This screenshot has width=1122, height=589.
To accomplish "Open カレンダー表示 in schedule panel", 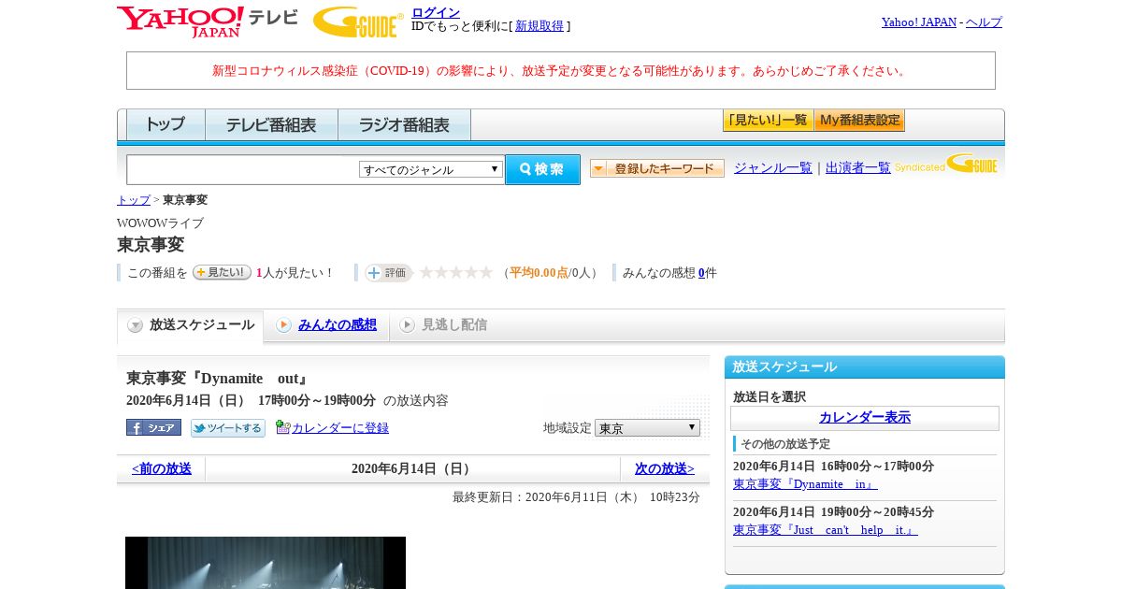I will coord(865,417).
